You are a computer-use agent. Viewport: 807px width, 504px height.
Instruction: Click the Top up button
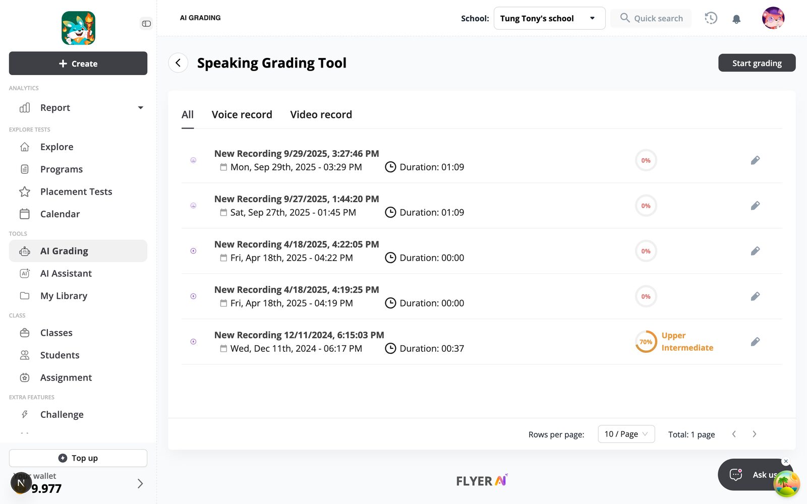(x=78, y=458)
